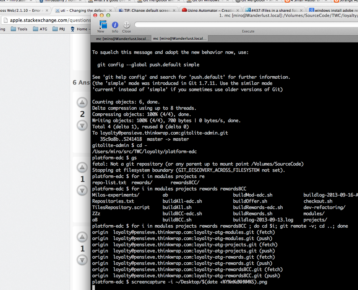Click '/Users/miro/src/TWC/loyalty/platform-edc' path line

coord(144,152)
